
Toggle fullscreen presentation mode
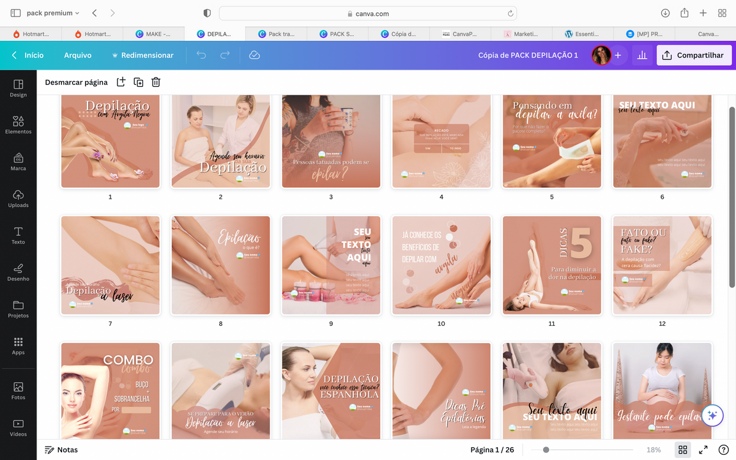(x=703, y=450)
